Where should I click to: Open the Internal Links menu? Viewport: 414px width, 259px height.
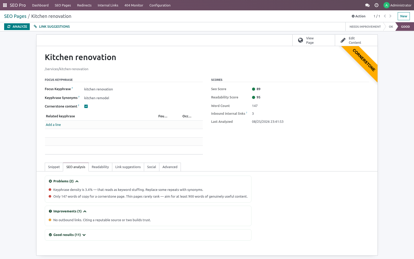pyautogui.click(x=108, y=5)
